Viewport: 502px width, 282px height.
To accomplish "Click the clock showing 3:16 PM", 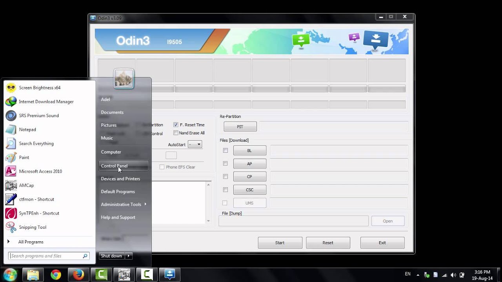I will (x=482, y=272).
